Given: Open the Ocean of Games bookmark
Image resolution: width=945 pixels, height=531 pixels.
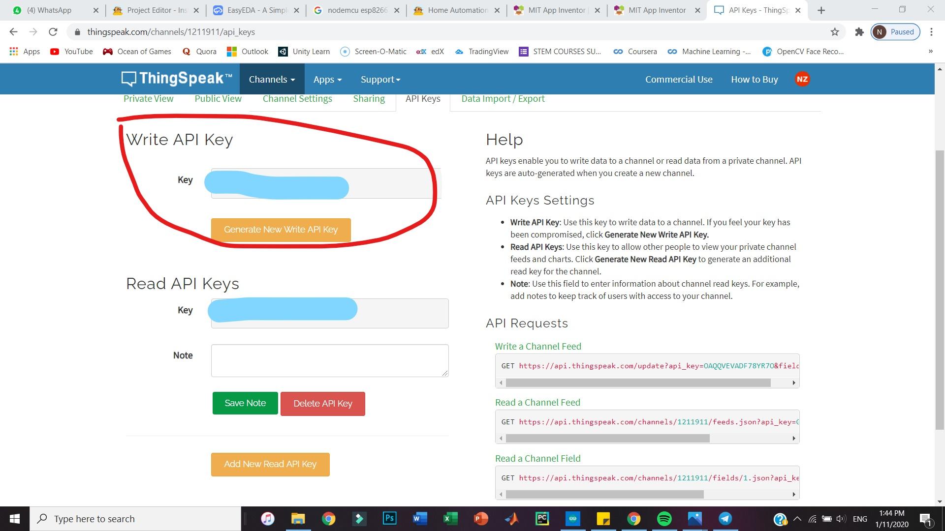Looking at the screenshot, I should tap(137, 52).
